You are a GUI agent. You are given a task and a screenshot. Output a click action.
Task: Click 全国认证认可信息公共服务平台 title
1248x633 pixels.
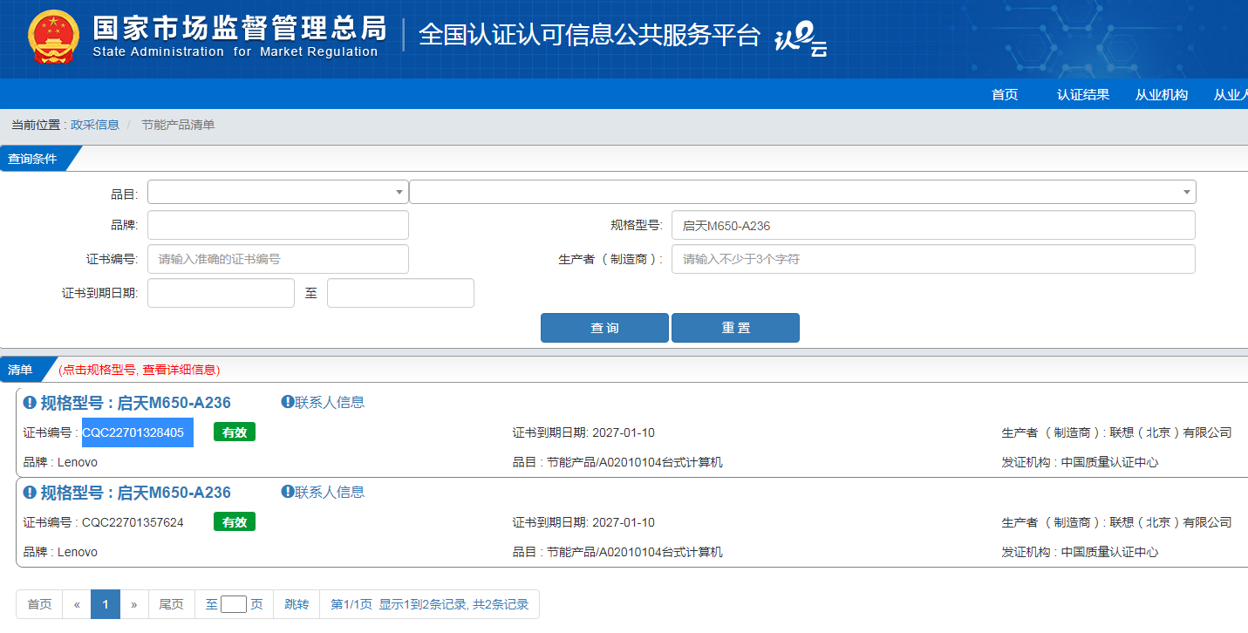pos(590,35)
